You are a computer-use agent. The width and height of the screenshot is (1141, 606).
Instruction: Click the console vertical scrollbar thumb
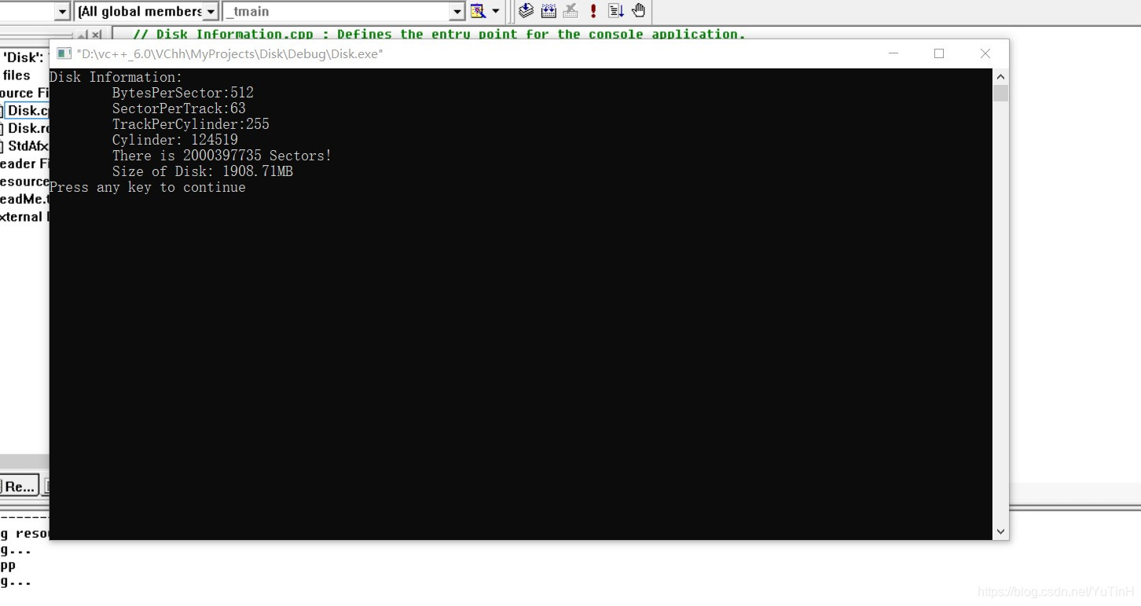[1000, 94]
